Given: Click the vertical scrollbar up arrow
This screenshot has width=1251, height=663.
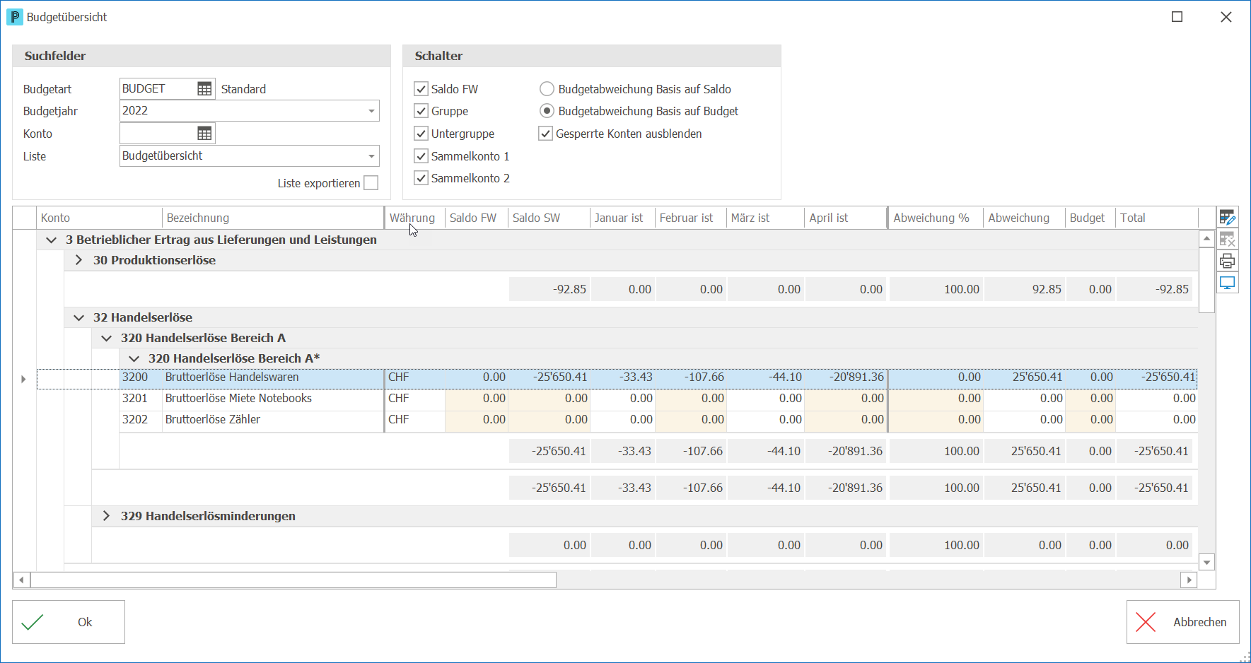Looking at the screenshot, I should [x=1207, y=239].
